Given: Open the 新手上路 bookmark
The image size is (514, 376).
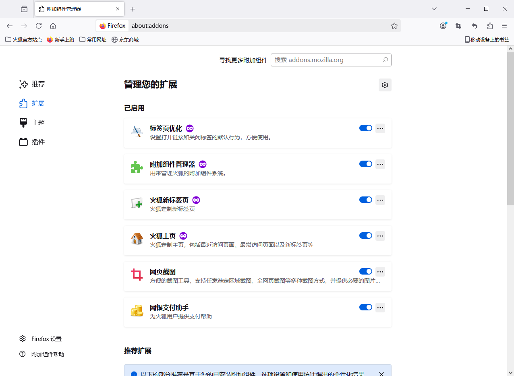Looking at the screenshot, I should (x=61, y=39).
